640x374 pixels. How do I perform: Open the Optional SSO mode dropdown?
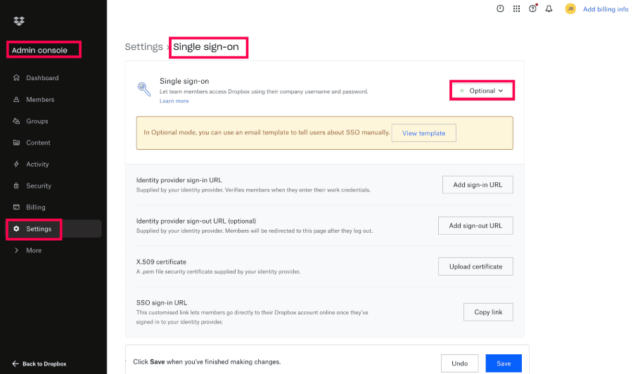coord(482,91)
